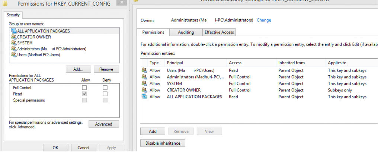Click the Users group icon in group list

coord(14,55)
